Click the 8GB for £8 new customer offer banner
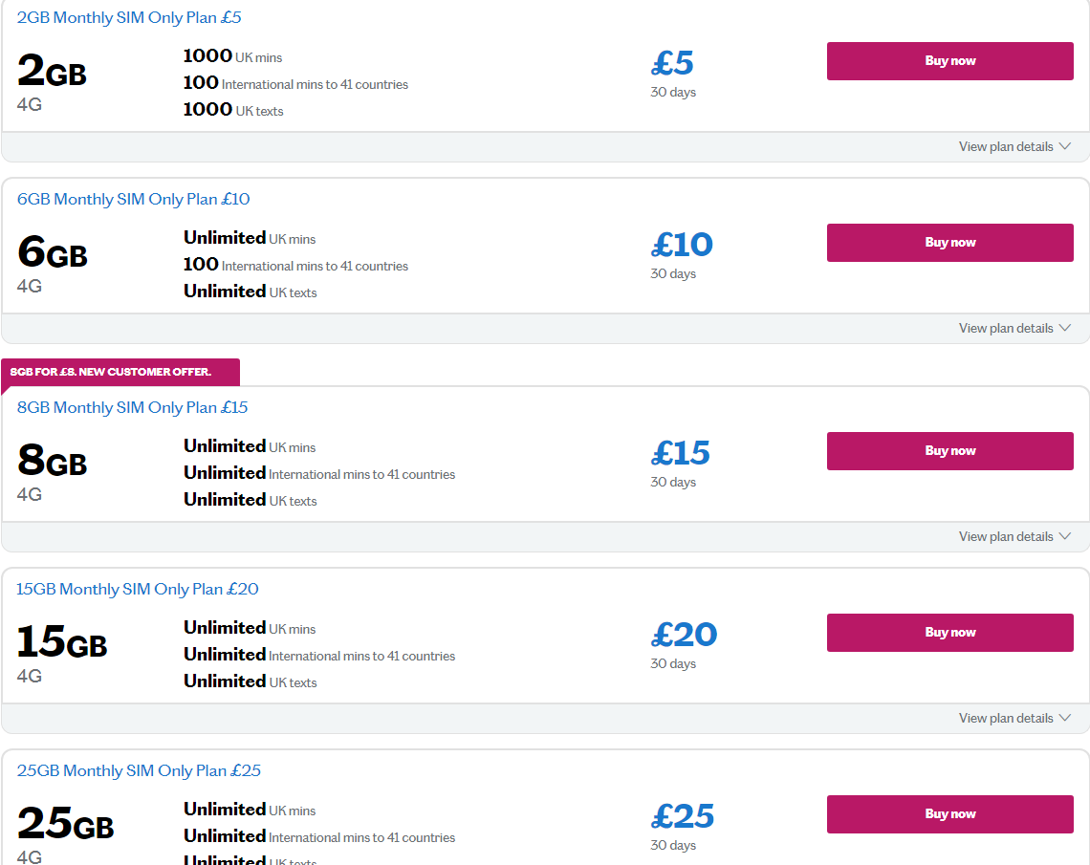Image resolution: width=1090 pixels, height=865 pixels. [111, 372]
